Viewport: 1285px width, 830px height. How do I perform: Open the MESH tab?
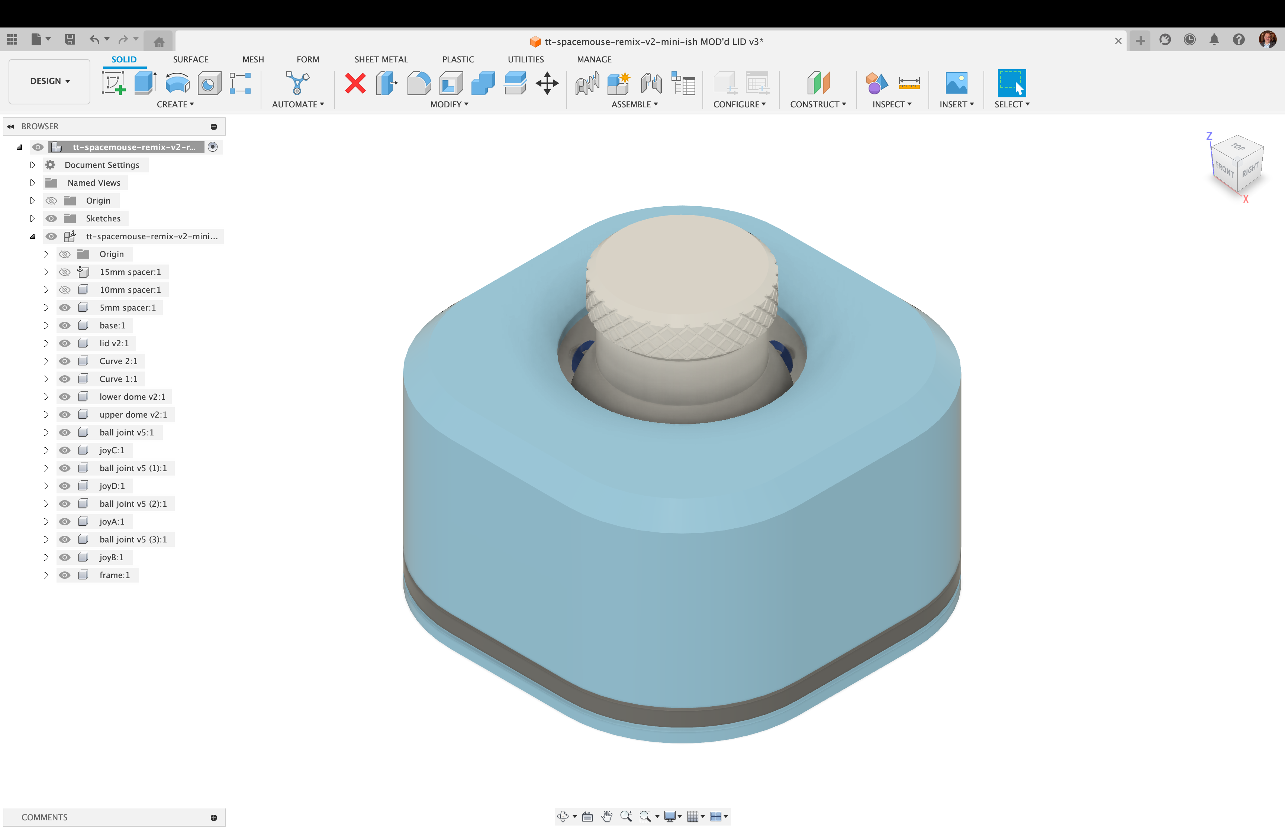(x=253, y=59)
